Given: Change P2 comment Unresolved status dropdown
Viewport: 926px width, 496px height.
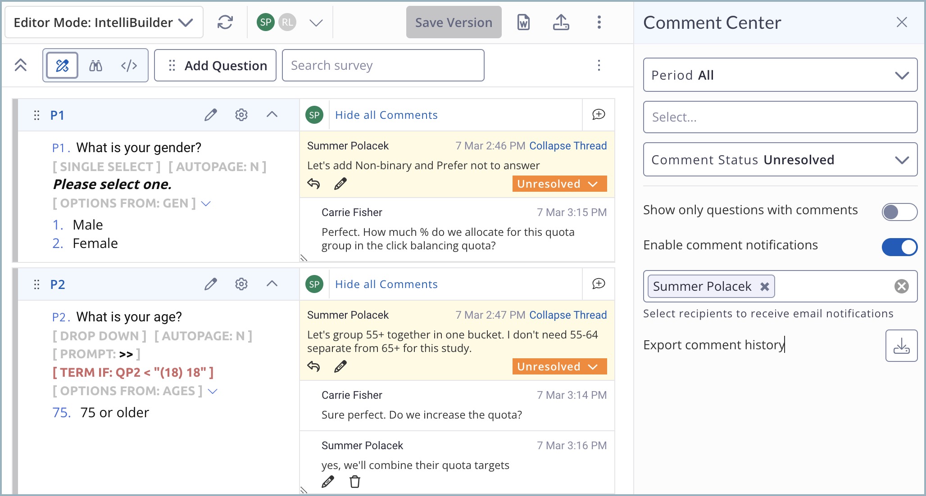Looking at the screenshot, I should (559, 366).
